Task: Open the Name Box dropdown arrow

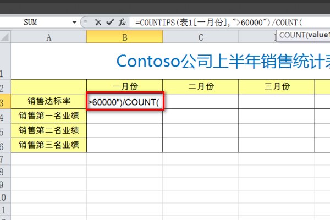Action: [74, 22]
